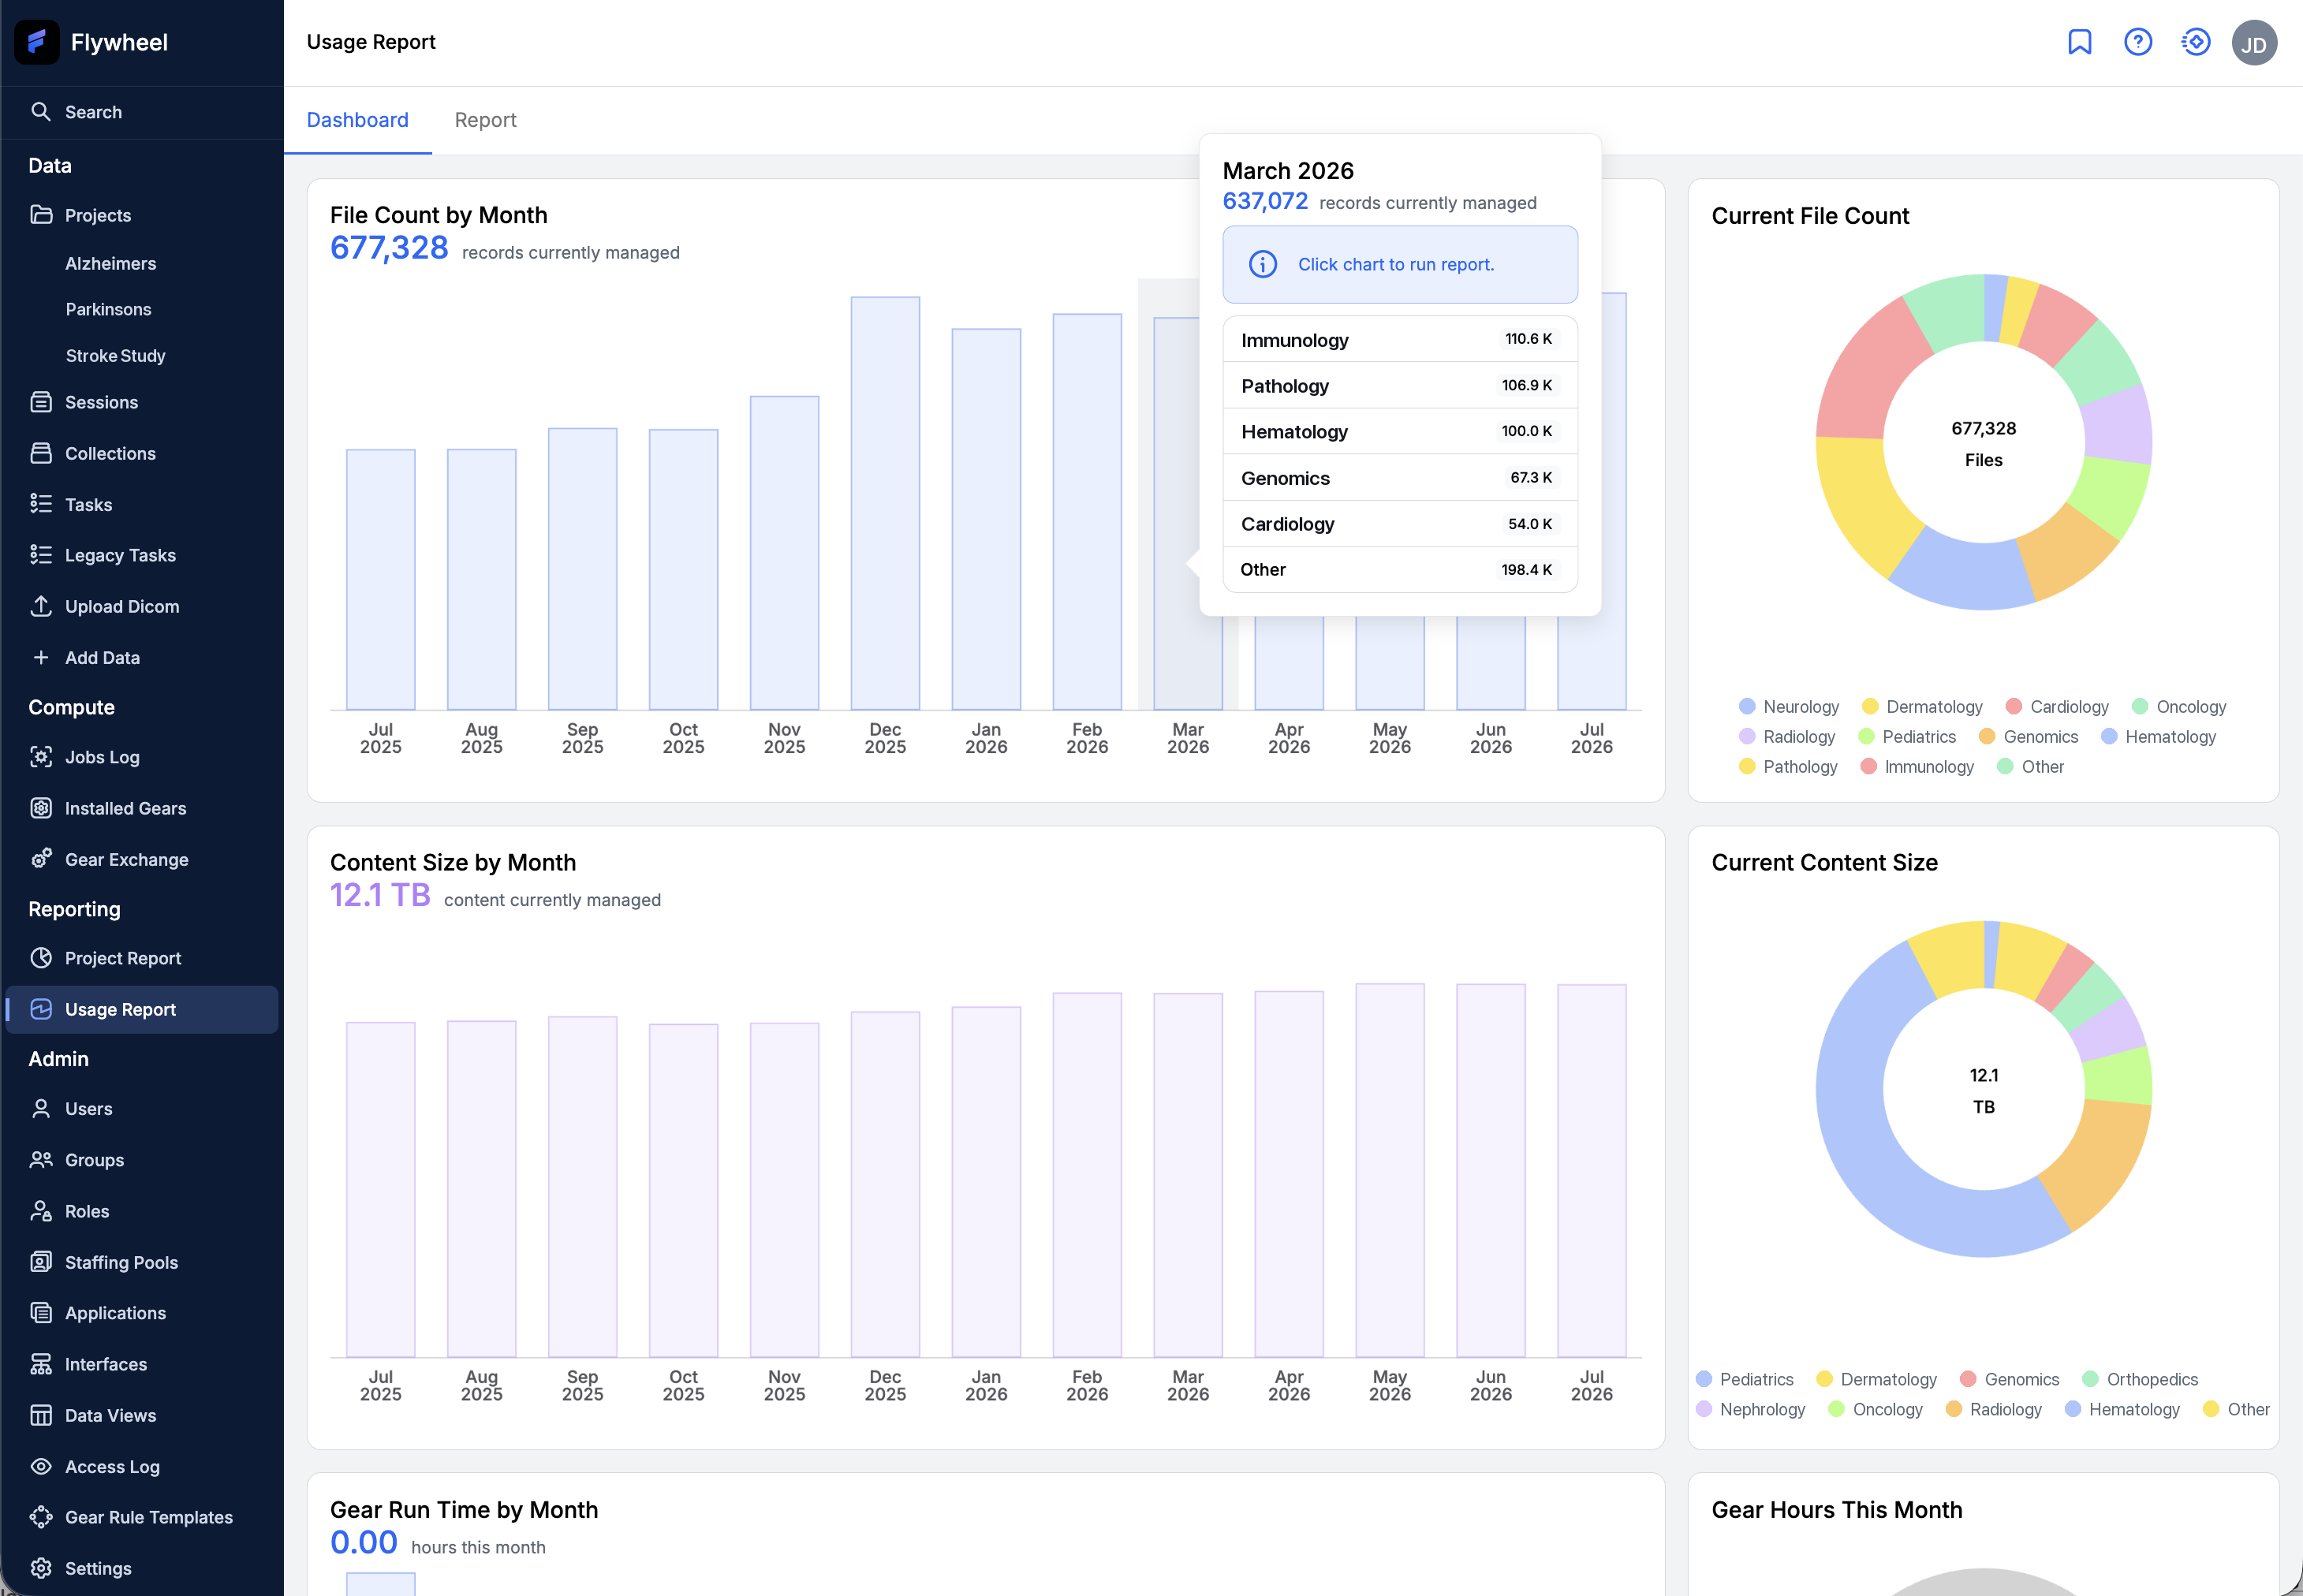Click the Jobs Log icon

[41, 757]
